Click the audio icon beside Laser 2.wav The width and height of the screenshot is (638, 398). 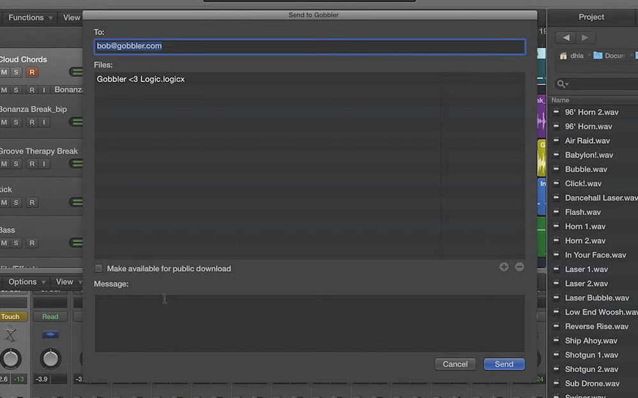pos(556,283)
